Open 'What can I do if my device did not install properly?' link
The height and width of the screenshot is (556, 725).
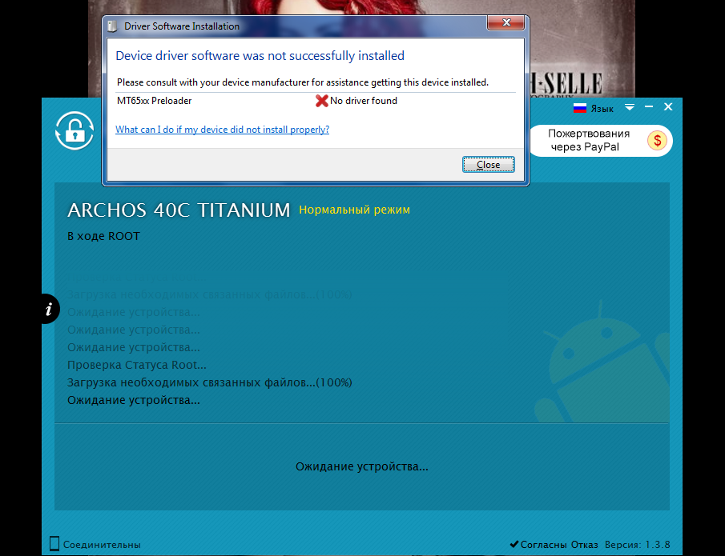tap(222, 130)
